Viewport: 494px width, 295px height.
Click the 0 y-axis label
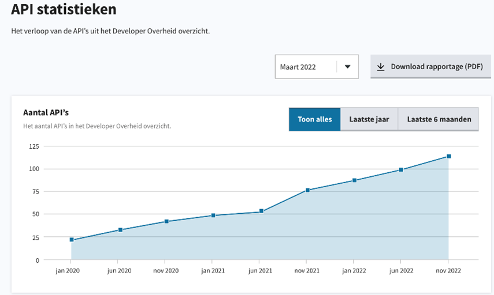tap(38, 260)
